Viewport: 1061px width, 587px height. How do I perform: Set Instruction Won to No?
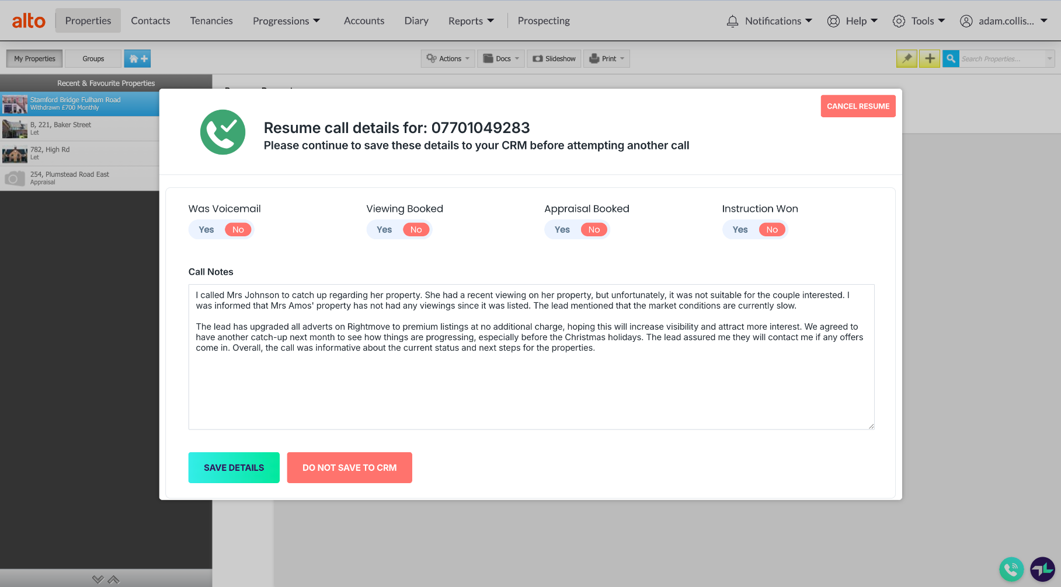coord(772,230)
